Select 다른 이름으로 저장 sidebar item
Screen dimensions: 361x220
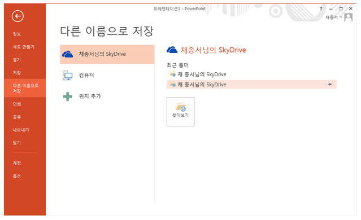pyautogui.click(x=25, y=88)
